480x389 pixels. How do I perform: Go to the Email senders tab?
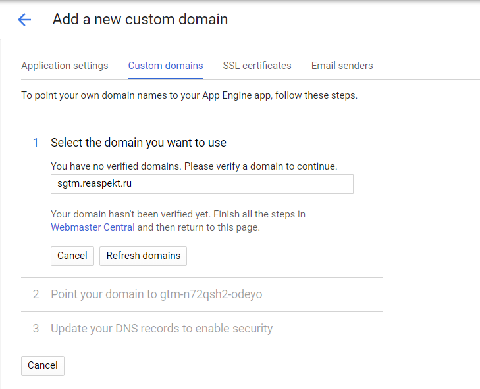[342, 66]
